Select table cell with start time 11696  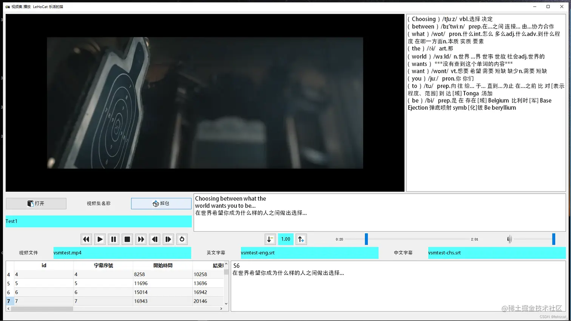pos(163,283)
